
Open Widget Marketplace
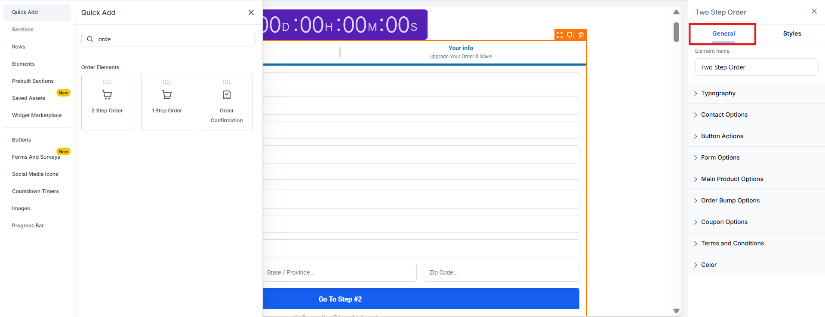[x=37, y=115]
